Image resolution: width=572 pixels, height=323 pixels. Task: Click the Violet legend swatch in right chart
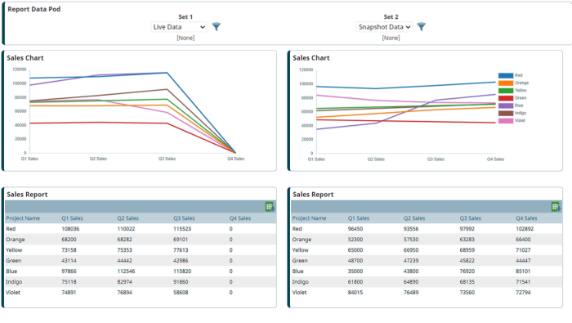[506, 121]
